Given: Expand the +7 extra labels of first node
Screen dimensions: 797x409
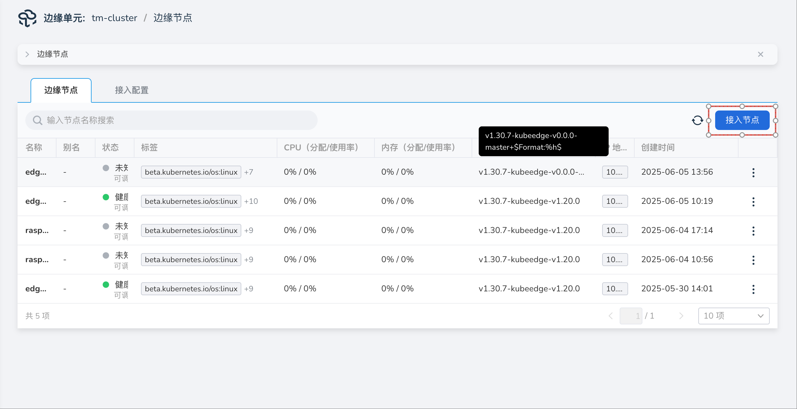Looking at the screenshot, I should (249, 172).
